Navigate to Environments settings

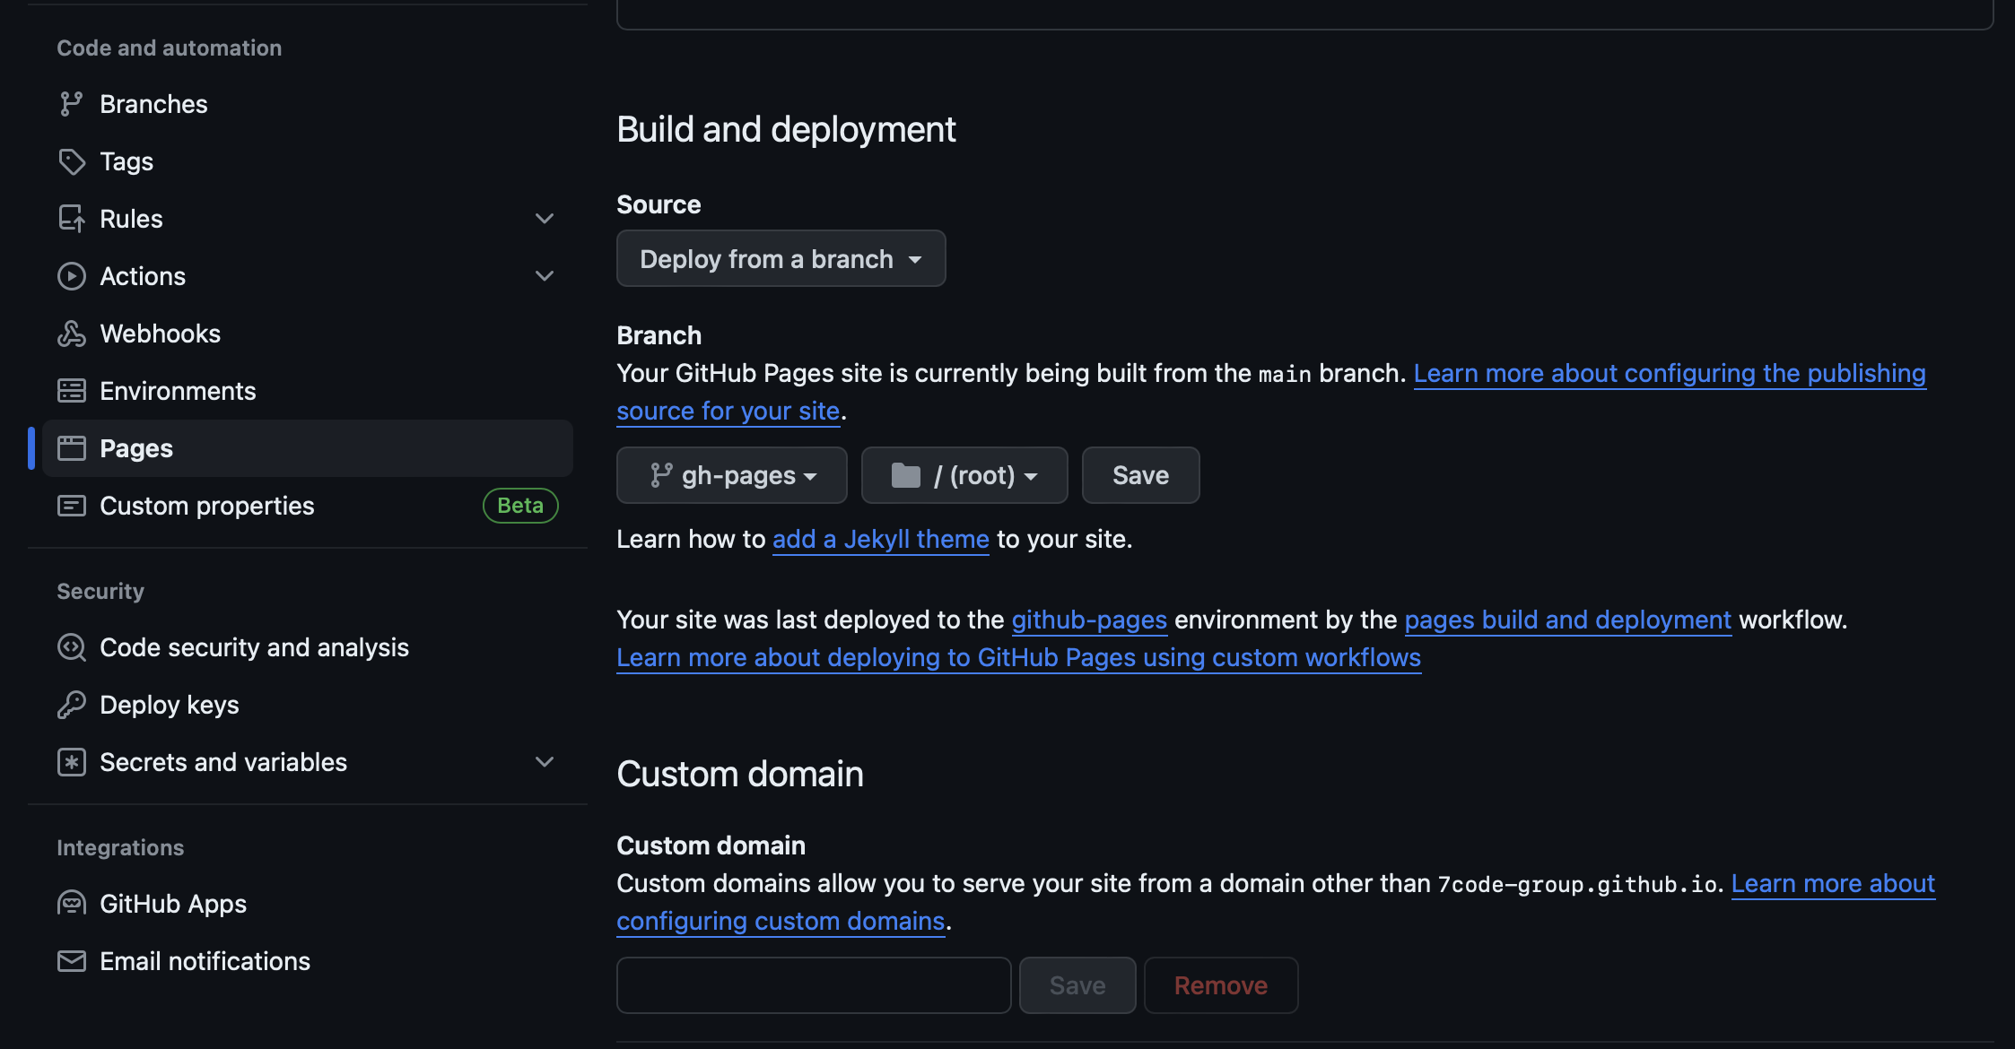[x=308, y=391]
